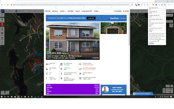Click the MORTGAGE nav link
Image resolution: width=174 pixels, height=109 pixels.
click(x=144, y=11)
